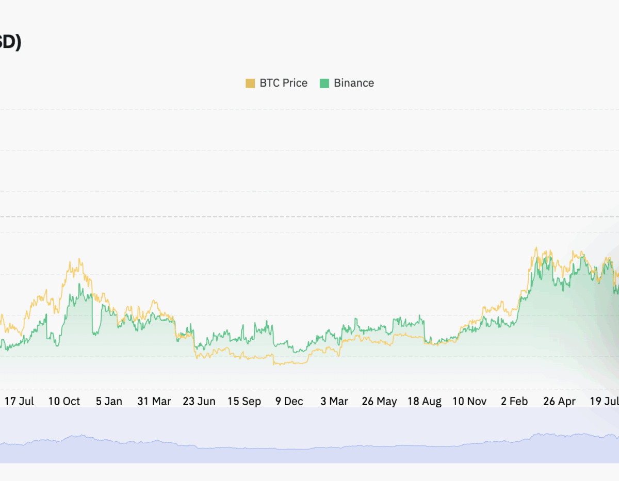Screen dimensions: 619x481
Task: Select the 31 Mar date label
Action: pyautogui.click(x=154, y=401)
